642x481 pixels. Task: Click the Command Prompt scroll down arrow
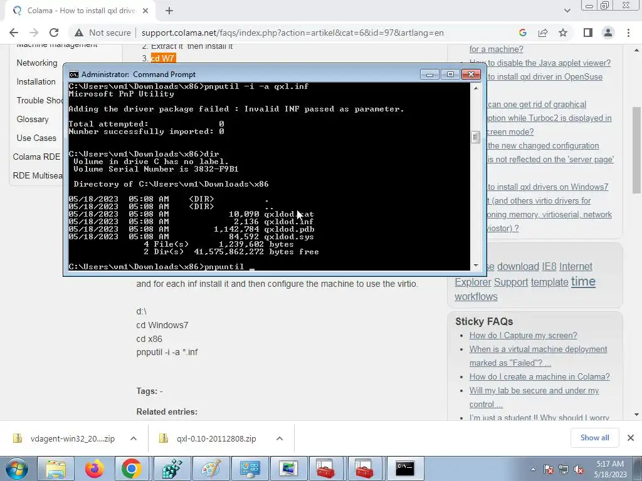tap(475, 266)
